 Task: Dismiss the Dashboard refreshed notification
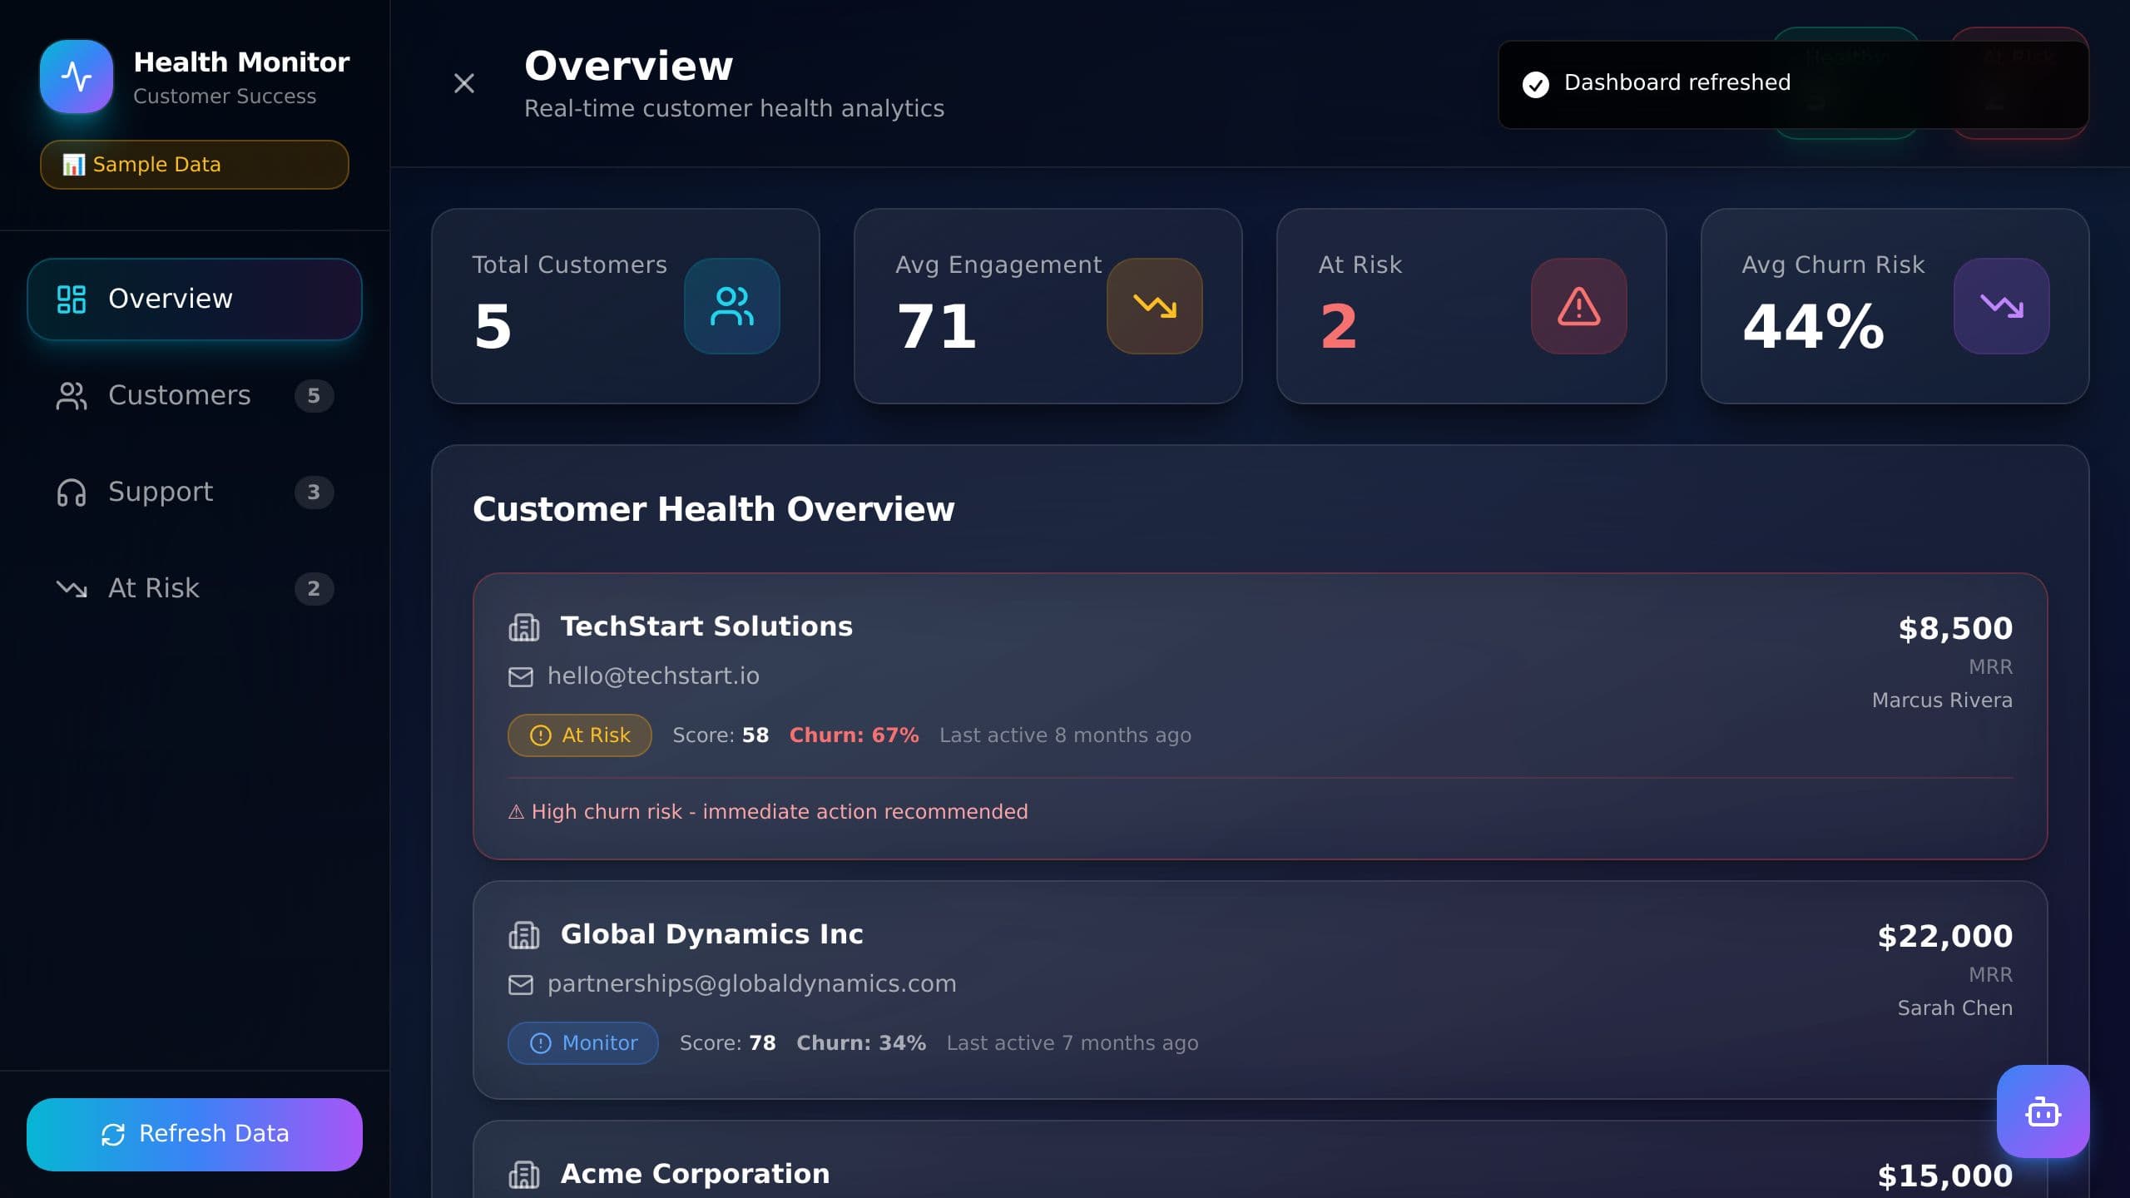pyautogui.click(x=1793, y=84)
